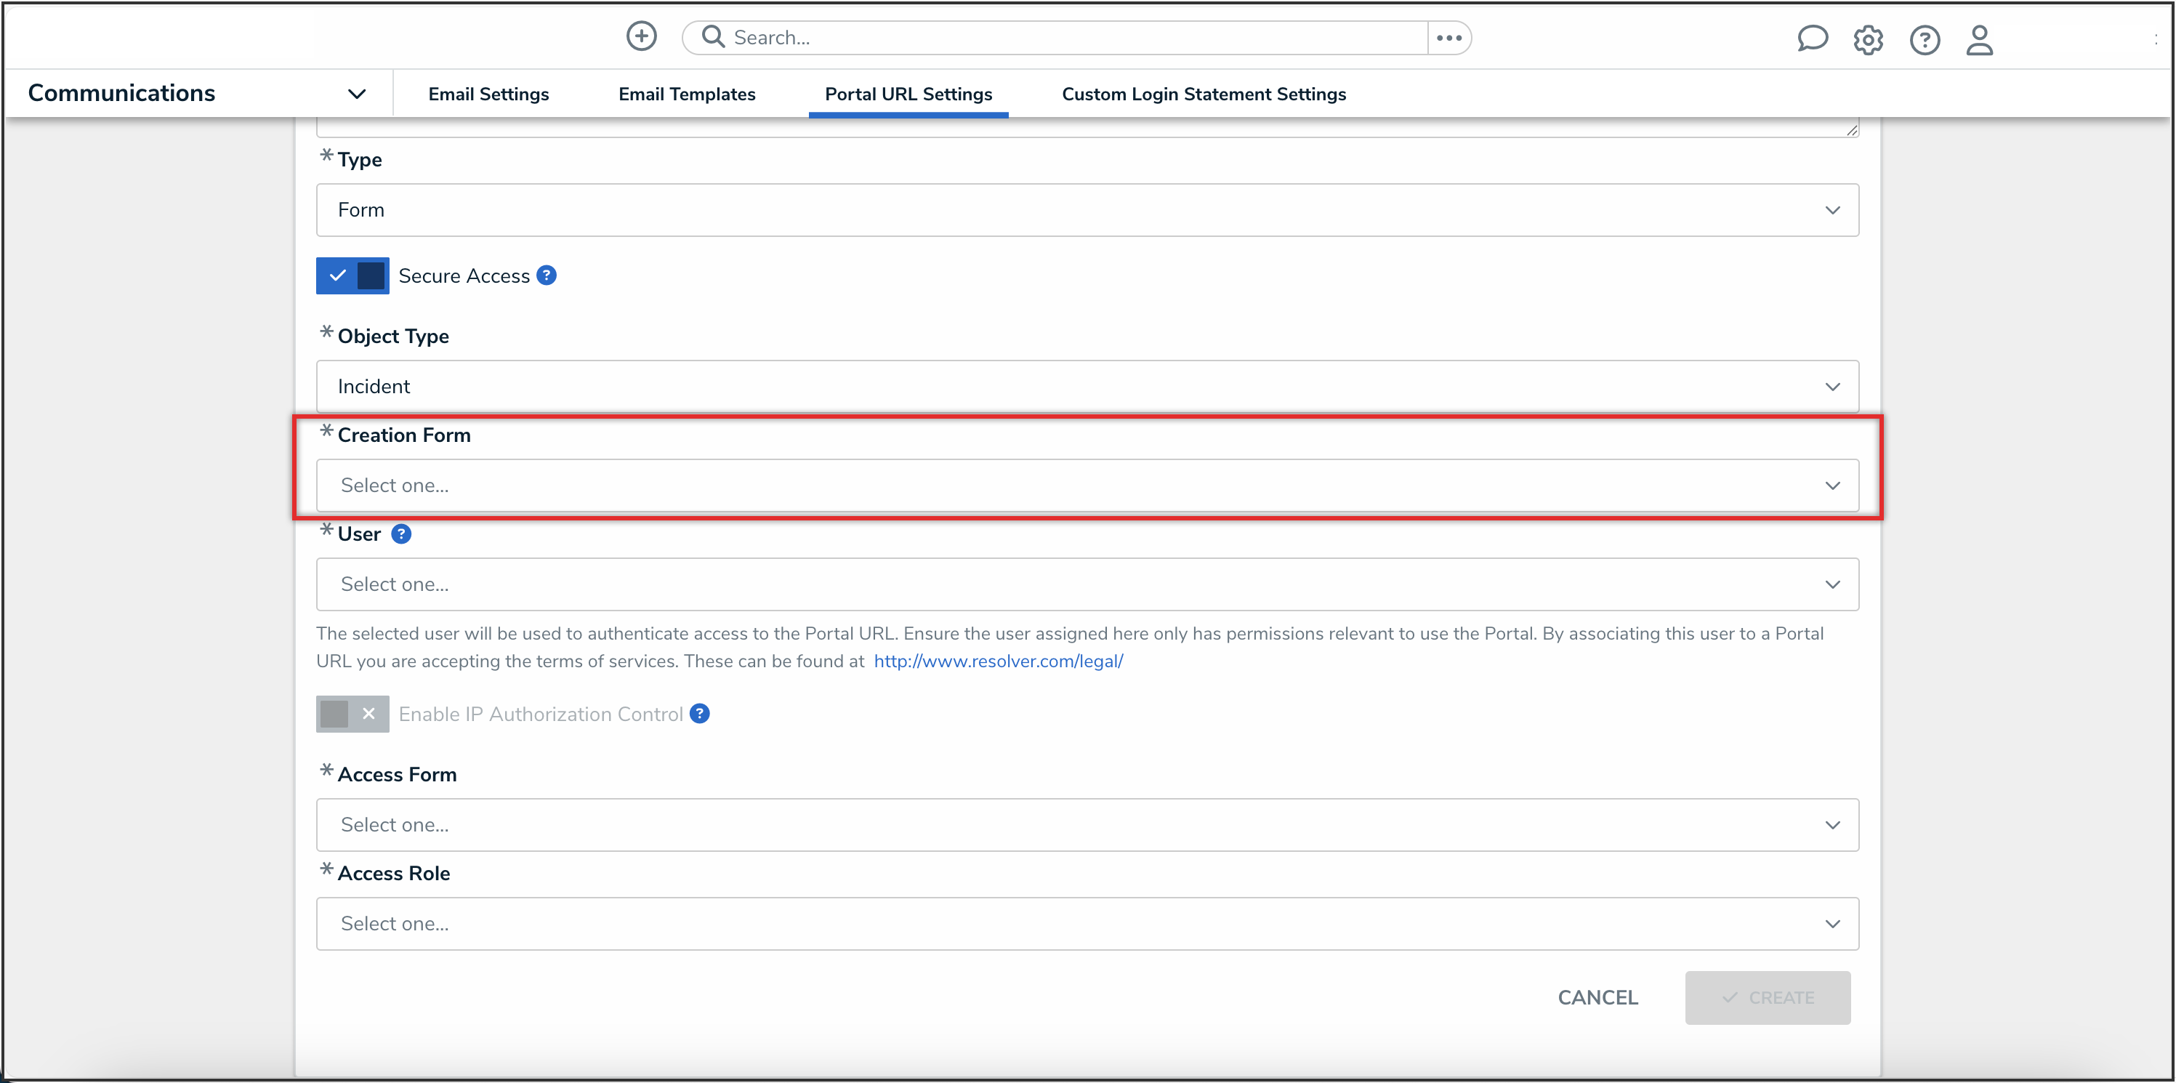Viewport: 2176px width, 1083px height.
Task: Switch to the Email Templates tab
Action: pyautogui.click(x=686, y=94)
